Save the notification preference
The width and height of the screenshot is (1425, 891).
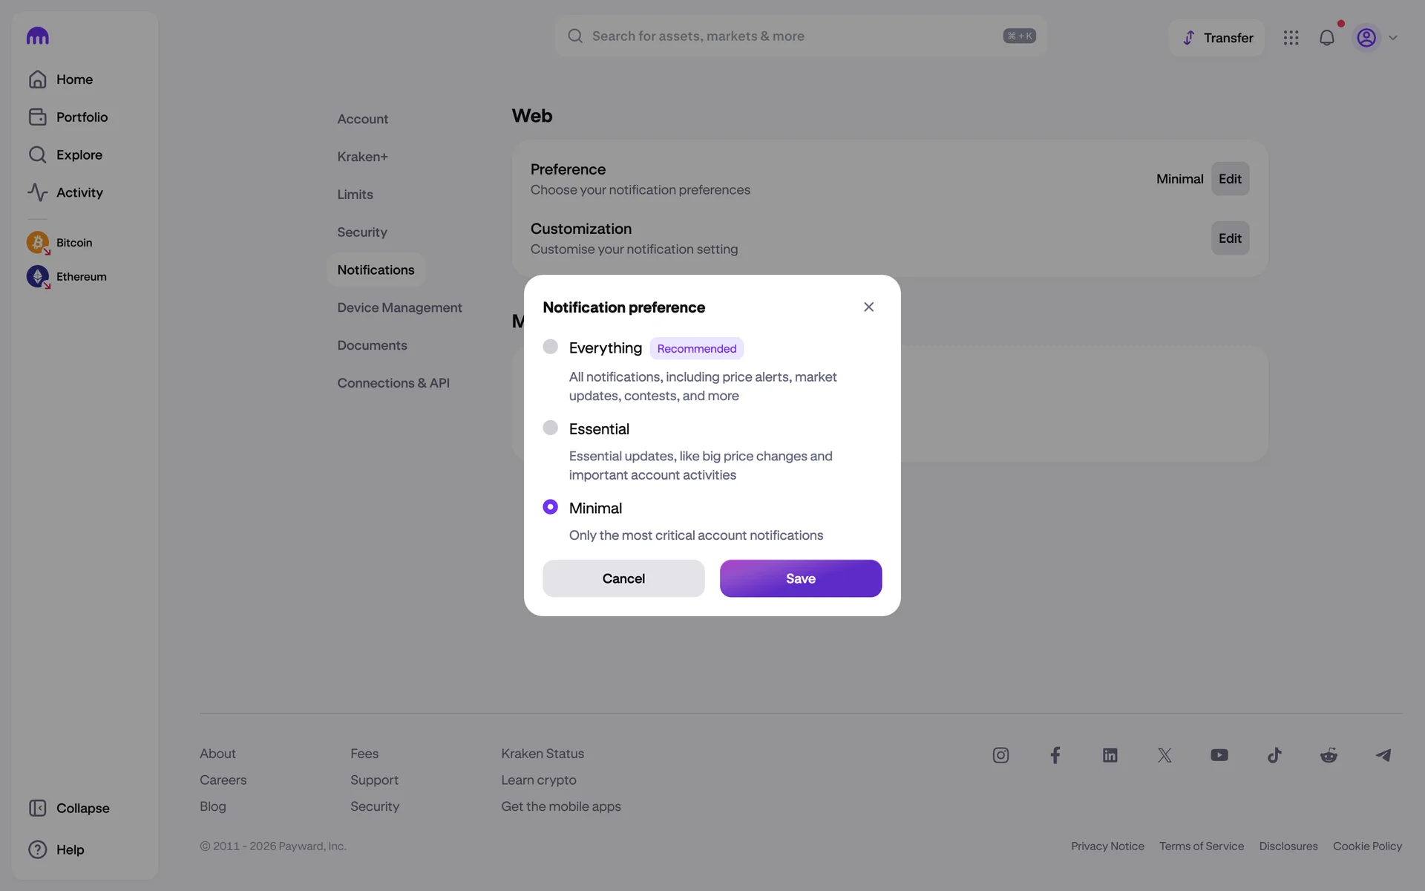click(800, 578)
